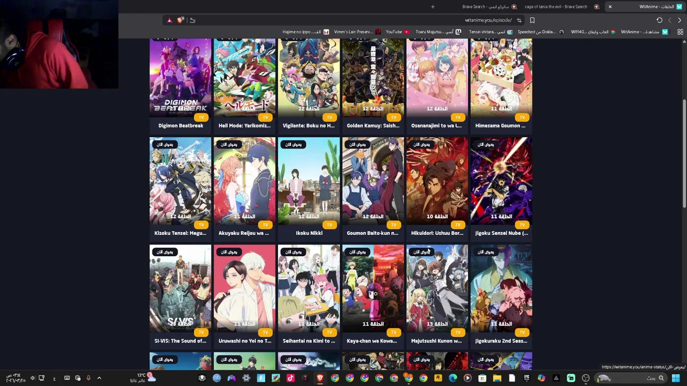This screenshot has height=386, width=687.
Task: Click the page vertical scrollbar thumb
Action: (684, 153)
